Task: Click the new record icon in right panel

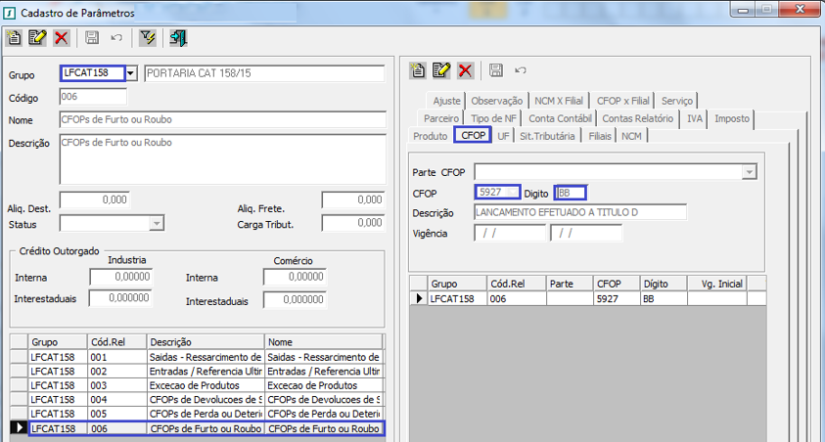Action: coord(418,70)
